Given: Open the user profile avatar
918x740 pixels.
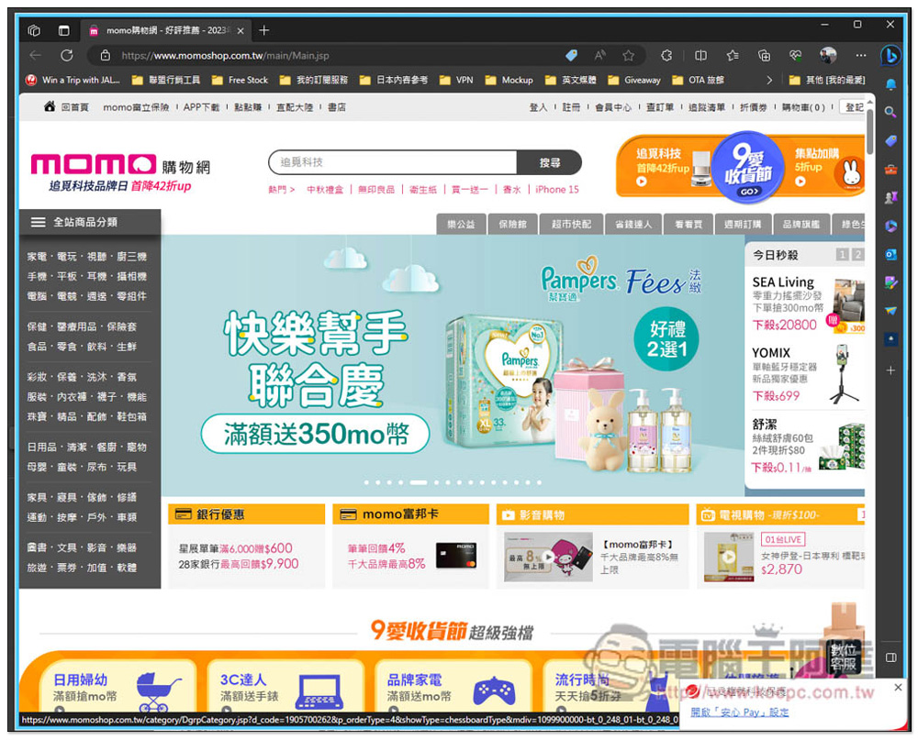Looking at the screenshot, I should [x=828, y=55].
